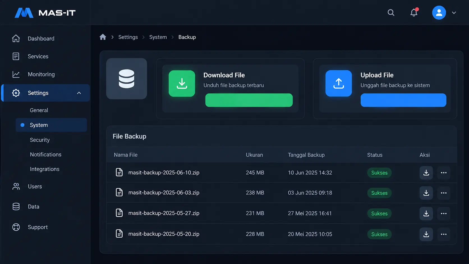Open more options for masit-backup-2025-06-10.zip

pos(443,173)
